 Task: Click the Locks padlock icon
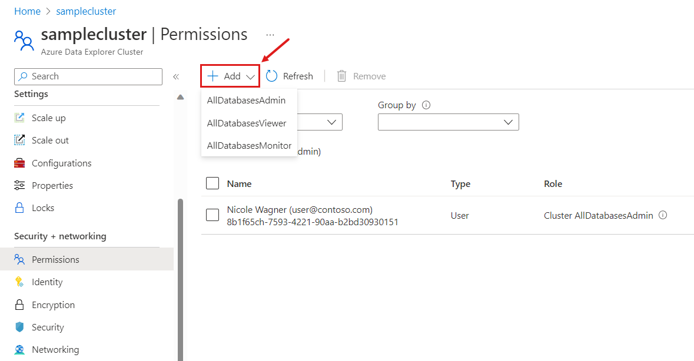[x=20, y=208]
